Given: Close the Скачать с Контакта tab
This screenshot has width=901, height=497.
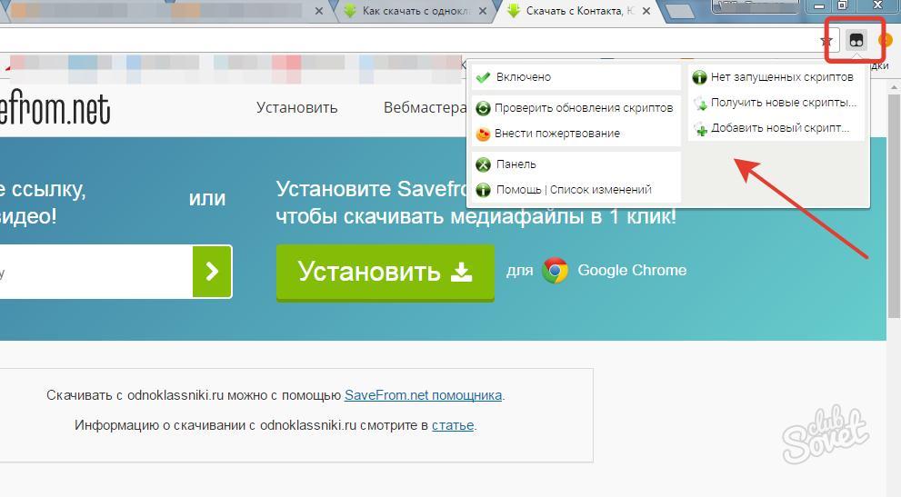Looking at the screenshot, I should (x=646, y=11).
